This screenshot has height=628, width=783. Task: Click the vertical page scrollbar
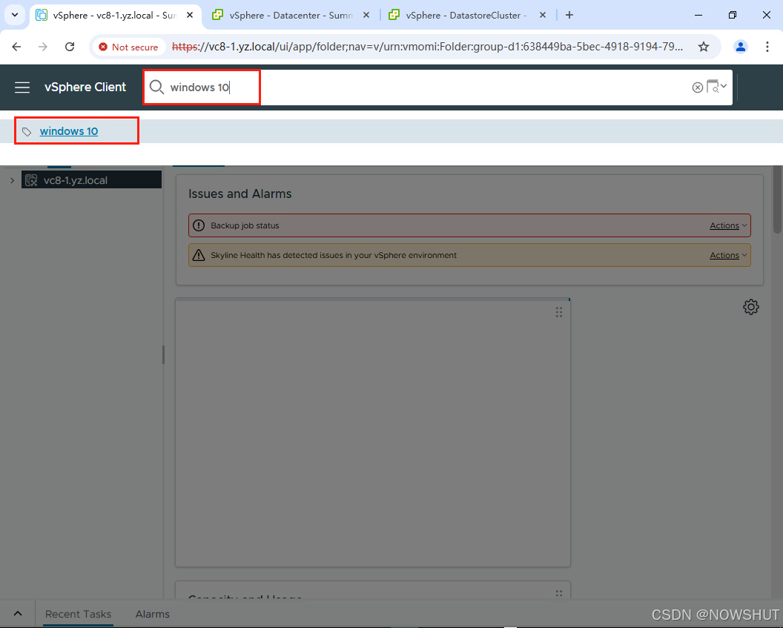777,199
